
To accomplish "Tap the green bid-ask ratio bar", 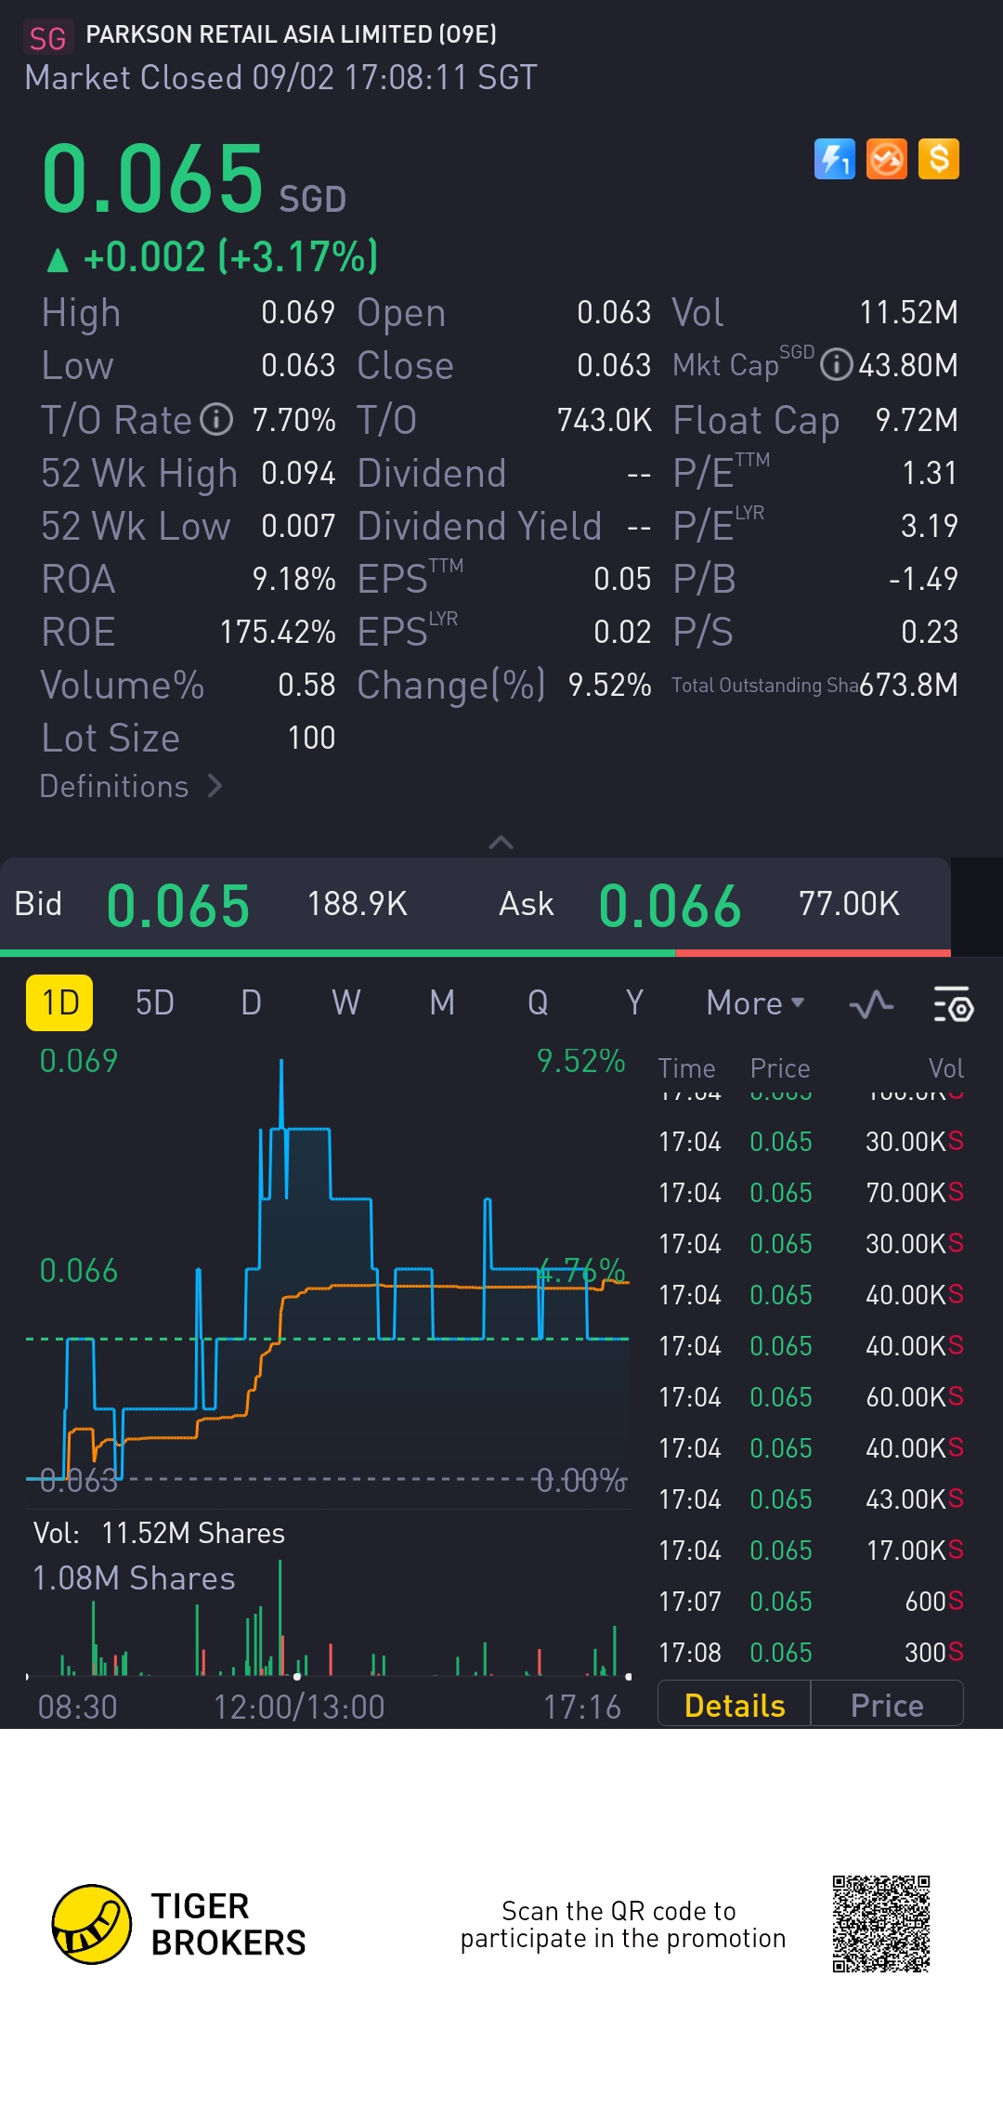I will [337, 952].
